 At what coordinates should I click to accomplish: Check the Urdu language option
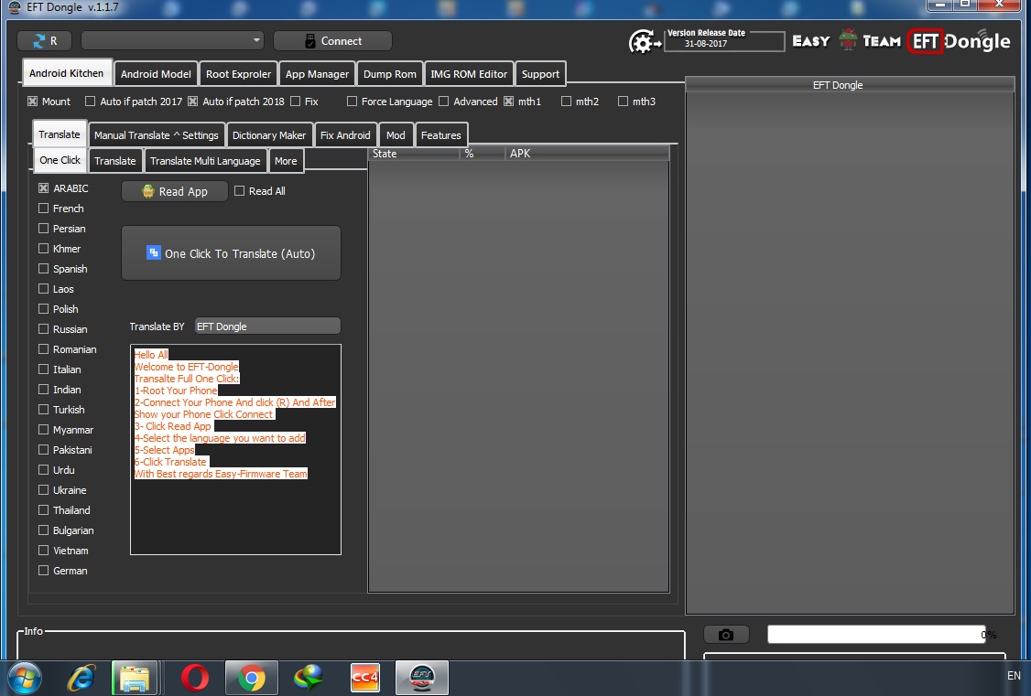coord(43,469)
